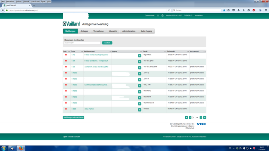
Task: Go to the previous page of messages
Action: point(190,117)
